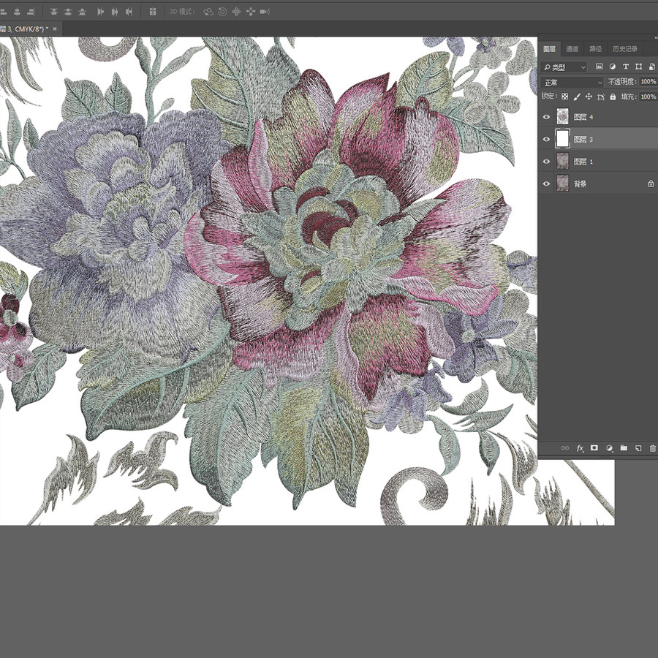This screenshot has width=658, height=658.
Task: Toggle pixel layer filter
Action: click(600, 67)
